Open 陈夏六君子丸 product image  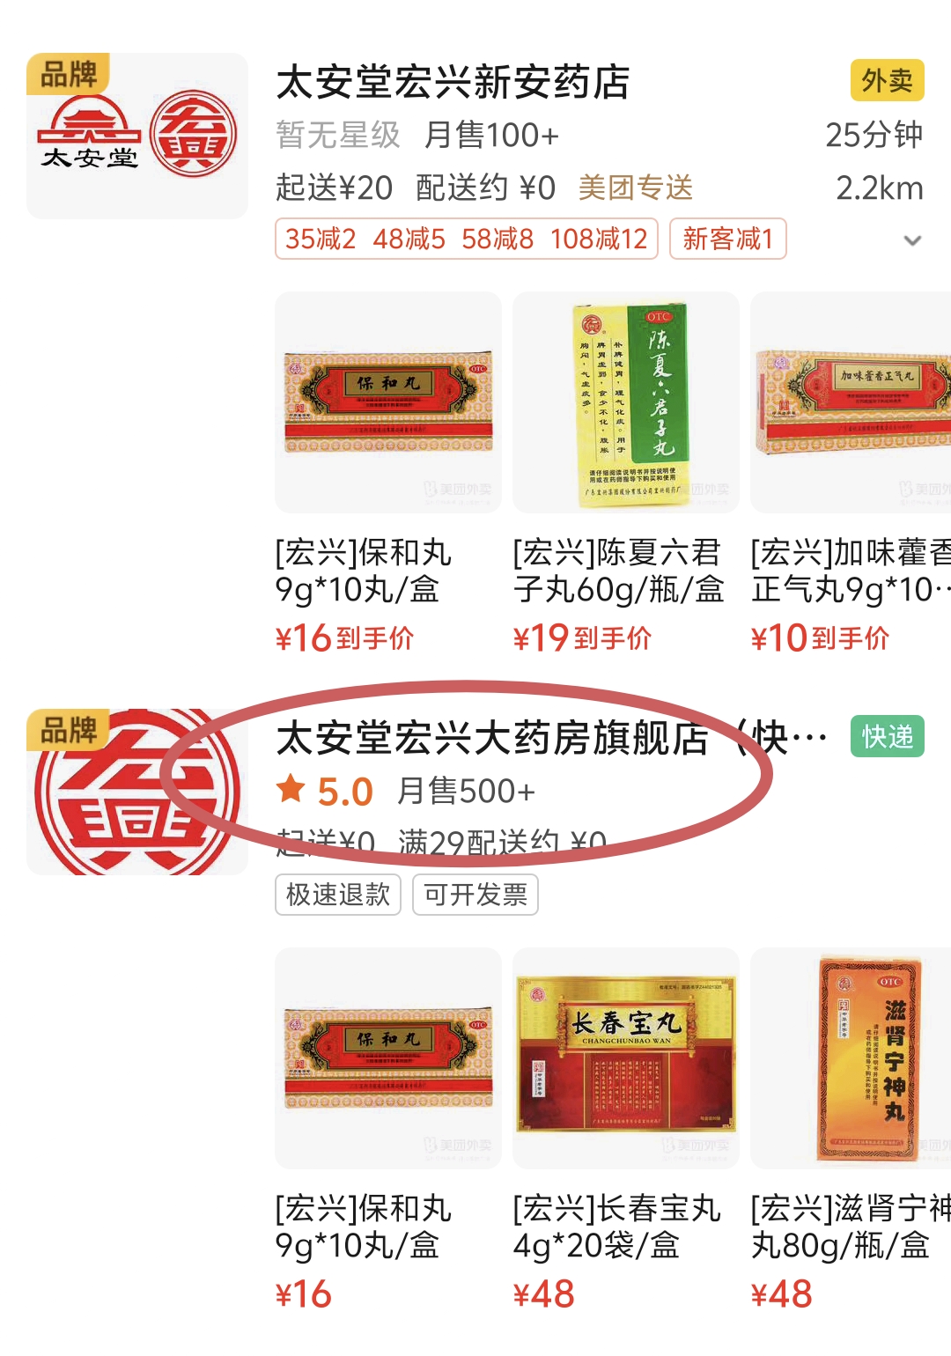[x=626, y=402]
